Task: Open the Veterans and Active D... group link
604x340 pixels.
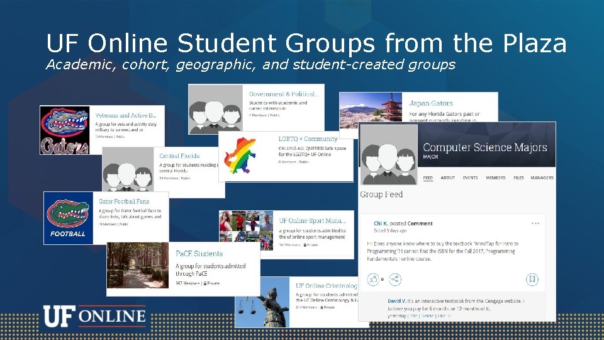Action: [x=126, y=115]
